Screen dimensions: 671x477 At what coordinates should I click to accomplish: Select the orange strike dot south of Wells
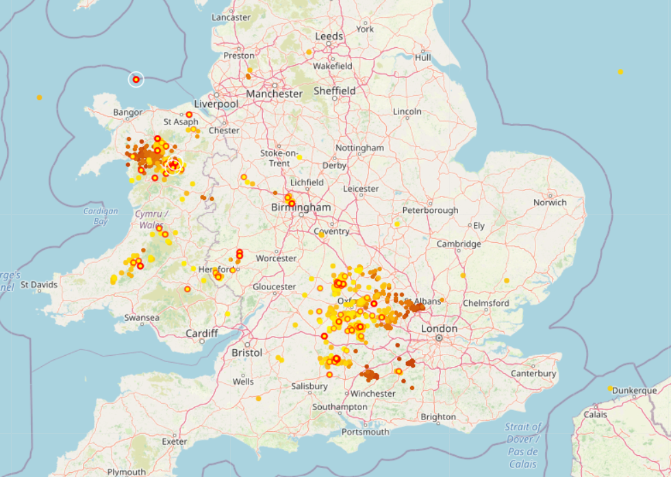258,398
